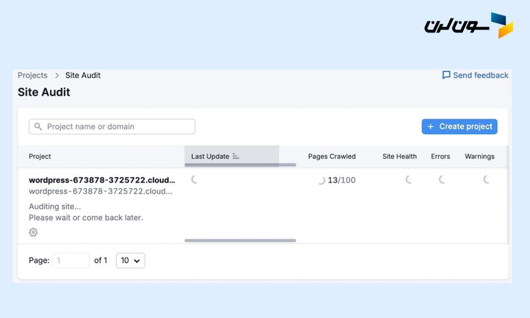Click the Sun Learn logo

pyautogui.click(x=469, y=25)
